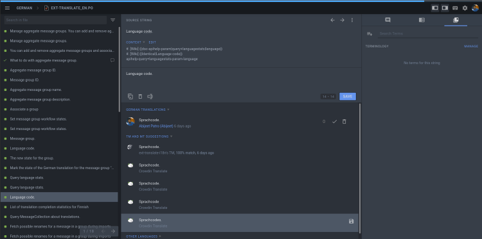The height and width of the screenshot is (239, 482).
Task: Open the hamburger main menu
Action: (7, 8)
